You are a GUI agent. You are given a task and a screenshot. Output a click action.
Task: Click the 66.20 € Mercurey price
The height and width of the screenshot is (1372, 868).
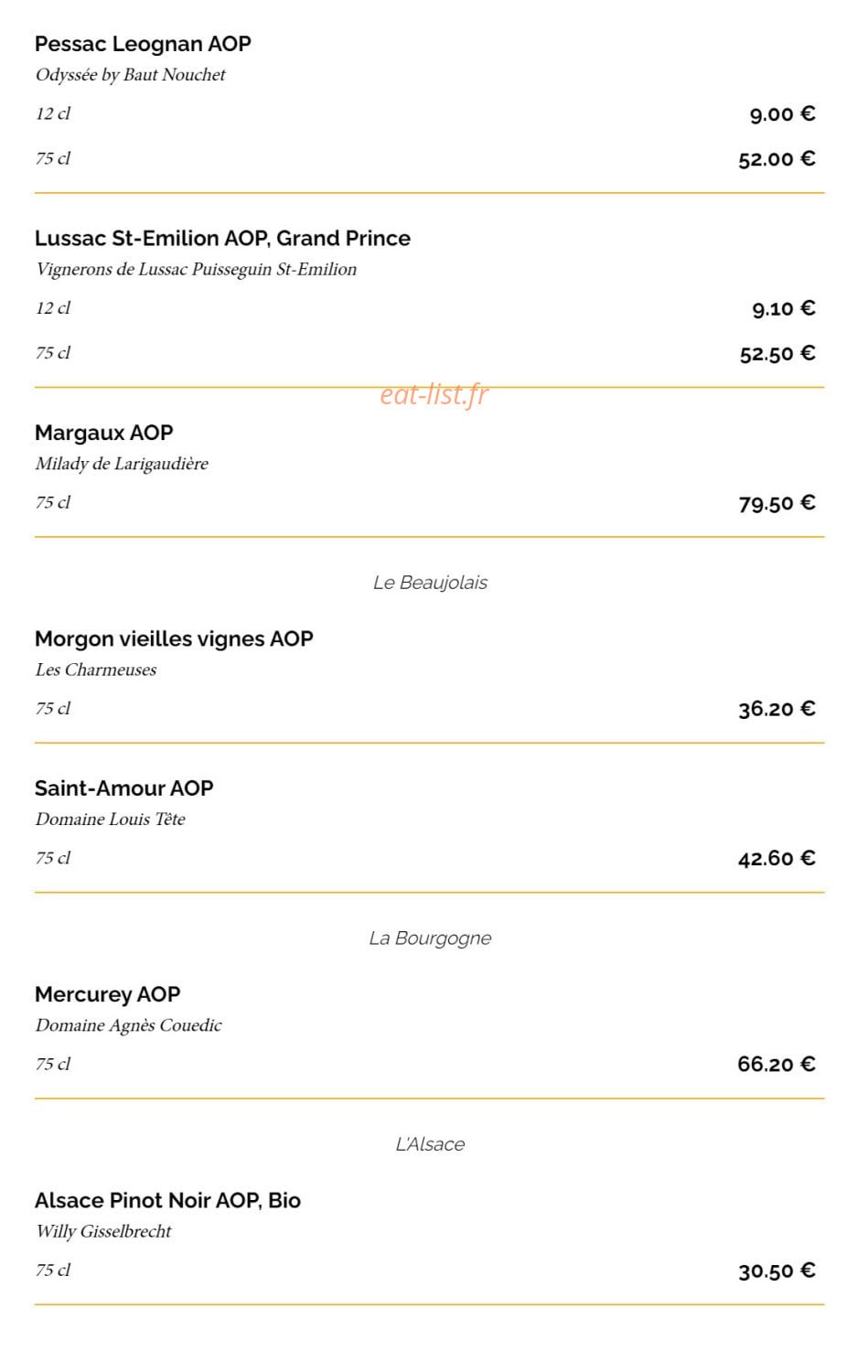point(777,1064)
